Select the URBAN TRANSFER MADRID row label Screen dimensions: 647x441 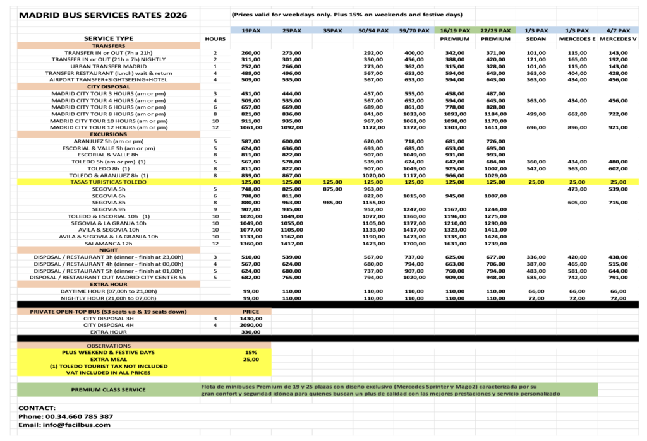click(109, 66)
